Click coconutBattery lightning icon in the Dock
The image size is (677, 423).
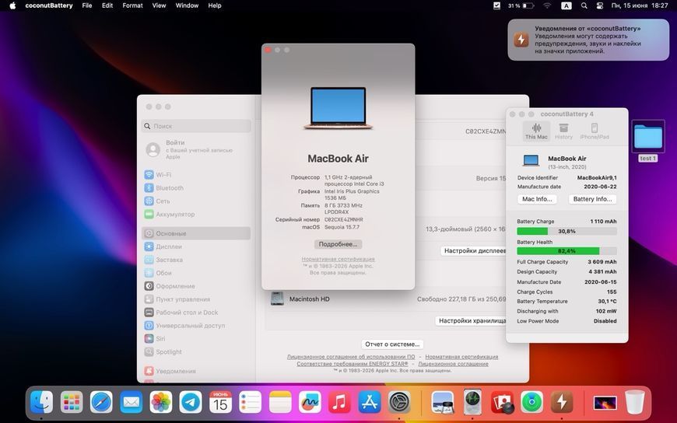tap(562, 402)
